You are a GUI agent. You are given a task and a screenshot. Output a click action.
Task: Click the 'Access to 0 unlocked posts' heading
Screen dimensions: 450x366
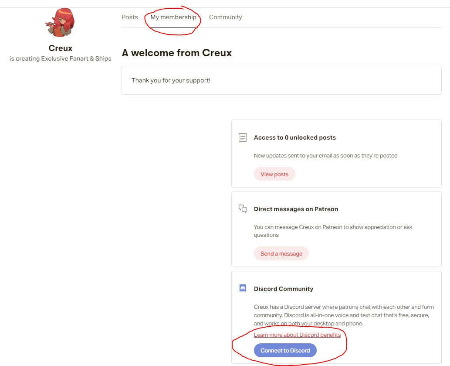[295, 137]
